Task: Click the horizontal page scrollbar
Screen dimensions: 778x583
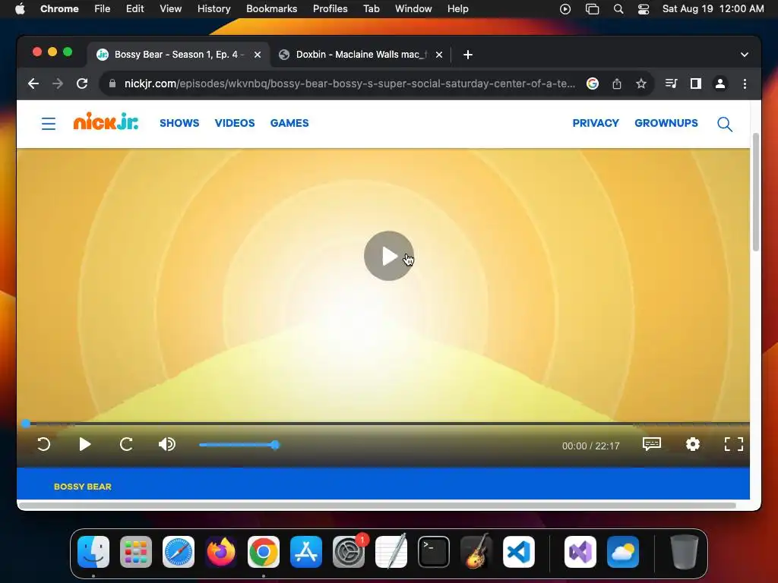Action: (x=377, y=506)
